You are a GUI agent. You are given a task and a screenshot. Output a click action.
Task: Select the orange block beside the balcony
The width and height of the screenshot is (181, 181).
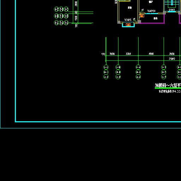[x=142, y=16]
